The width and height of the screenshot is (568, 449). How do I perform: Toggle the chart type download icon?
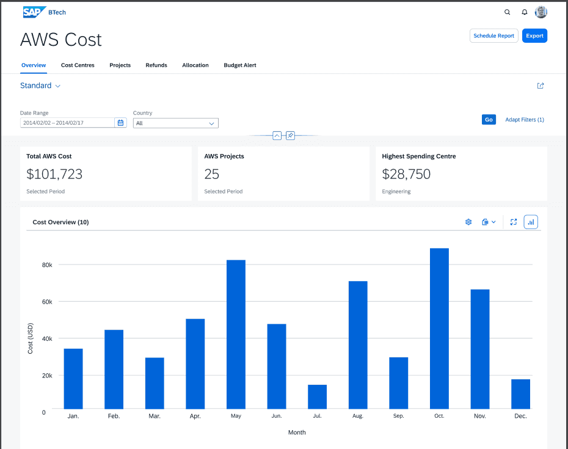(x=487, y=222)
